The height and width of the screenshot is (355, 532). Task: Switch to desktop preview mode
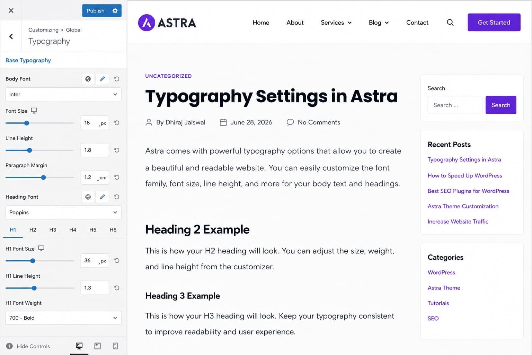pos(79,346)
